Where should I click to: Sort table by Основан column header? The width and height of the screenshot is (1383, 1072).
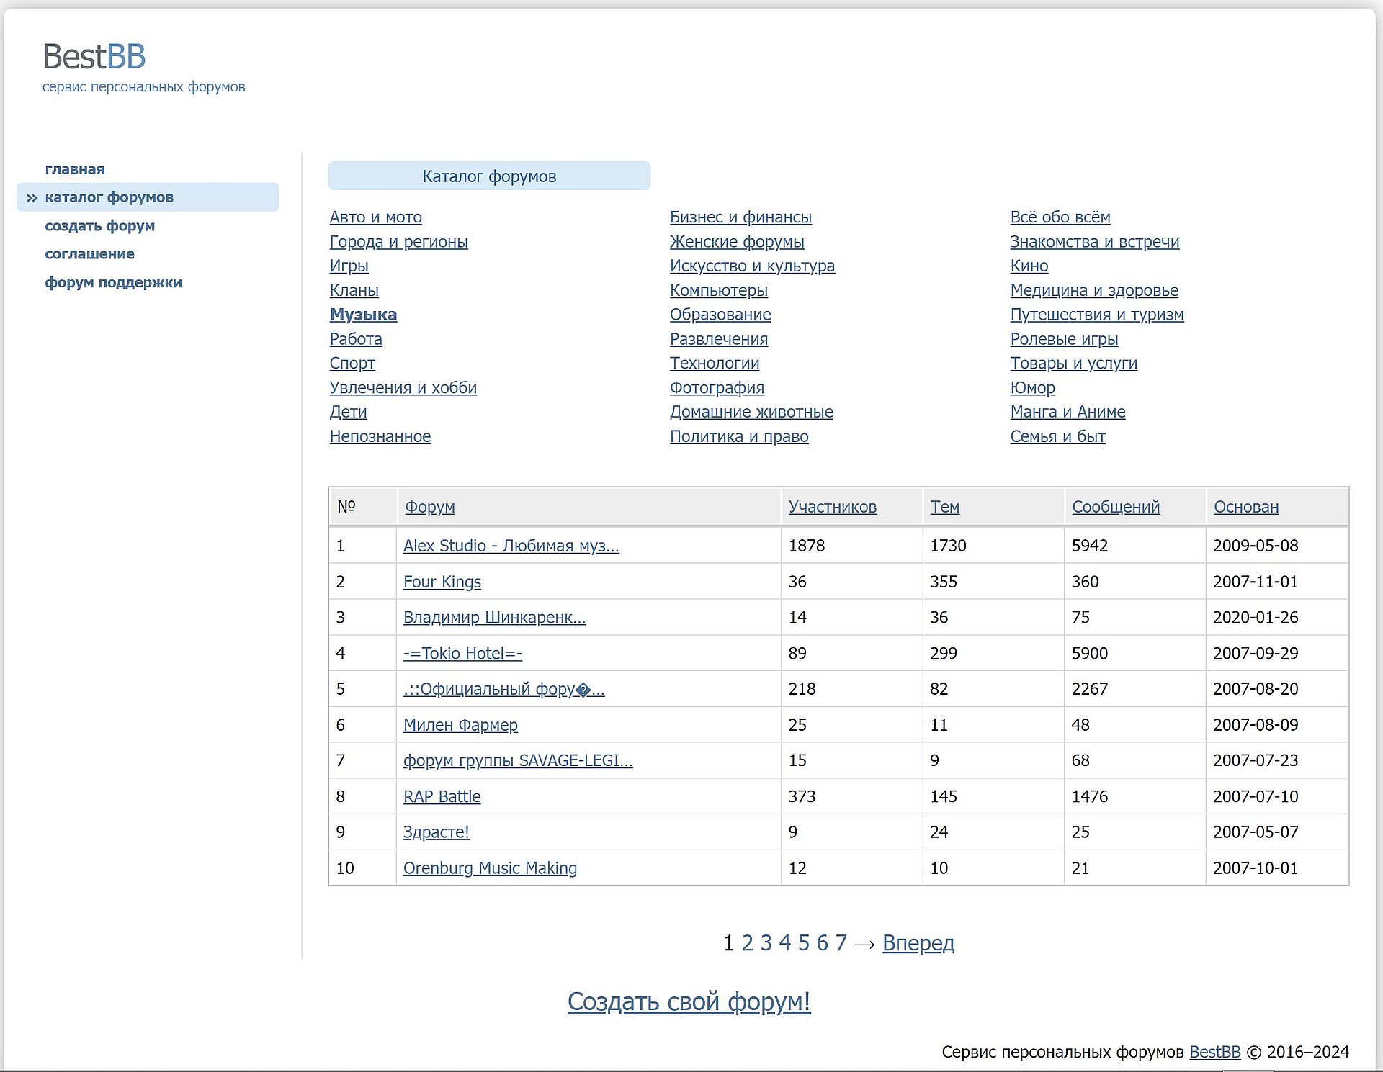tap(1246, 507)
